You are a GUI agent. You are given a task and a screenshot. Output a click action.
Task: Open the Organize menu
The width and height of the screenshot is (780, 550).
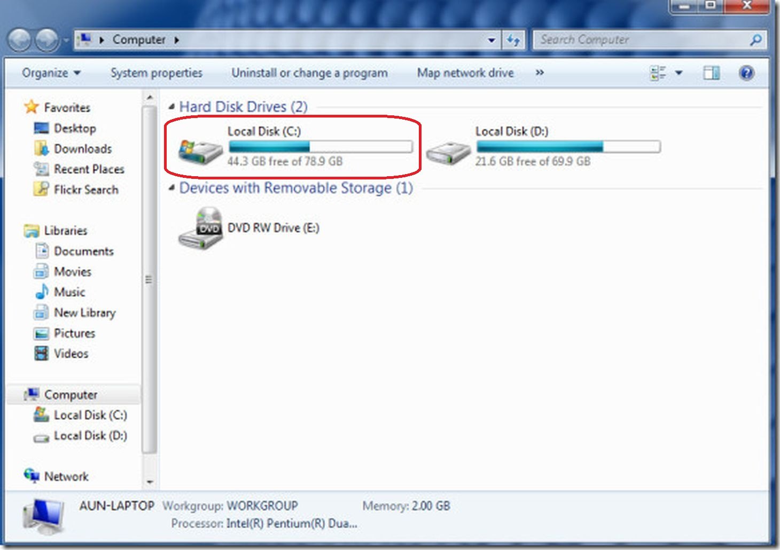point(51,73)
